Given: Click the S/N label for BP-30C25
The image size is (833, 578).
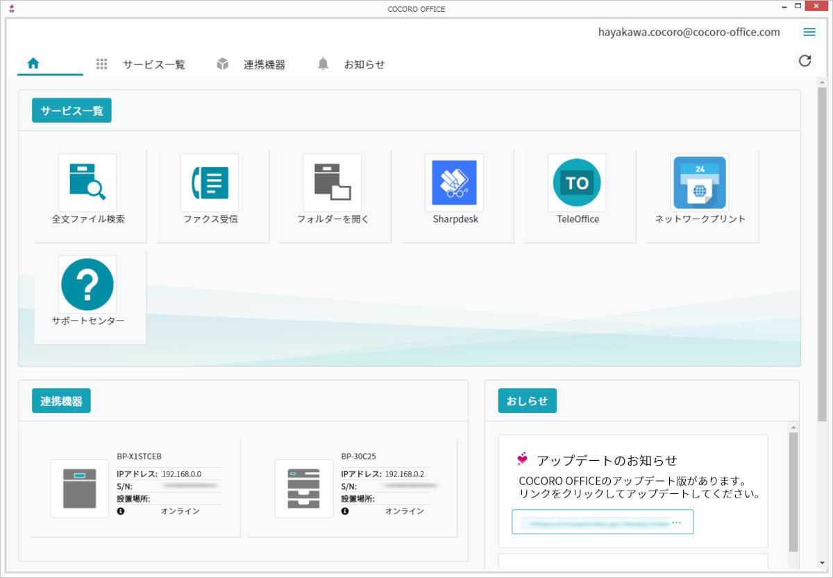Looking at the screenshot, I should (348, 486).
